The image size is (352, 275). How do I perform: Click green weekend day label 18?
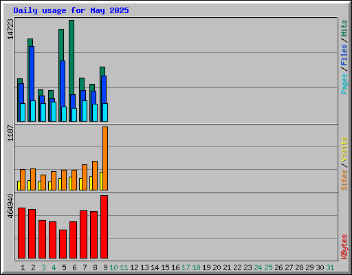(196, 267)
